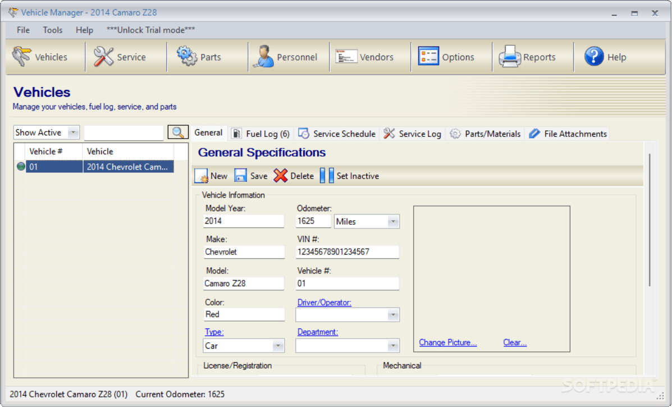Create a New vehicle record

211,176
